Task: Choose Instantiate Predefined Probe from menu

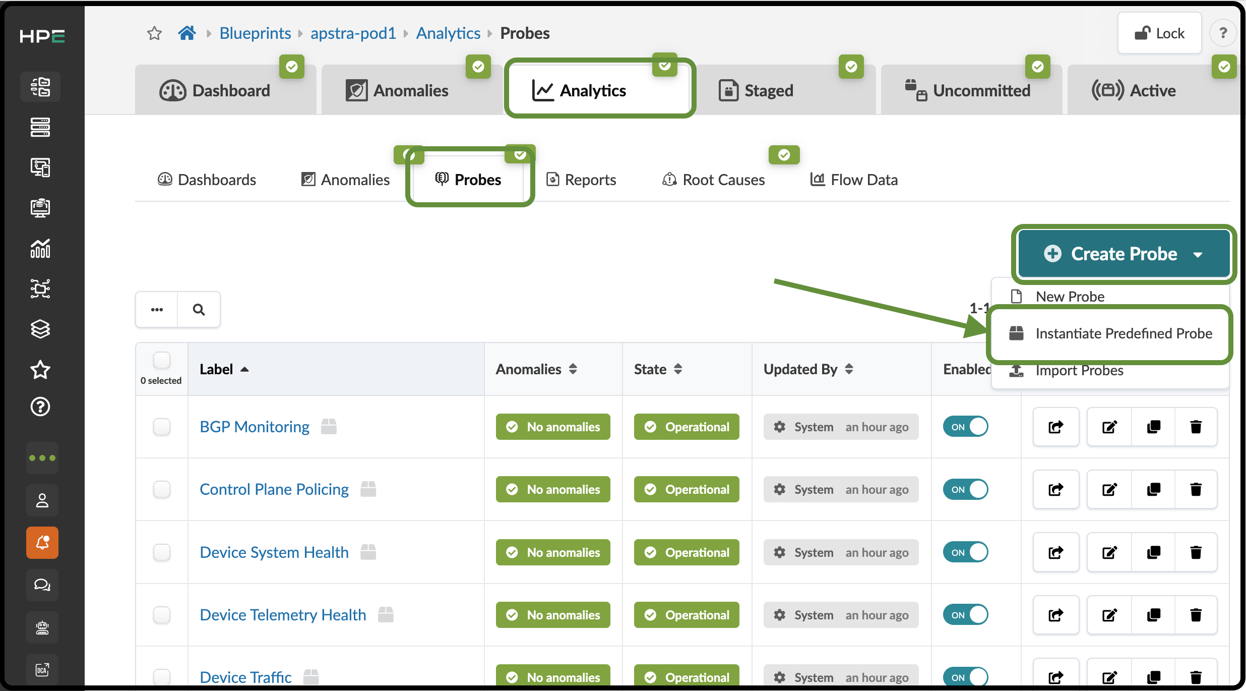Action: (1110, 333)
